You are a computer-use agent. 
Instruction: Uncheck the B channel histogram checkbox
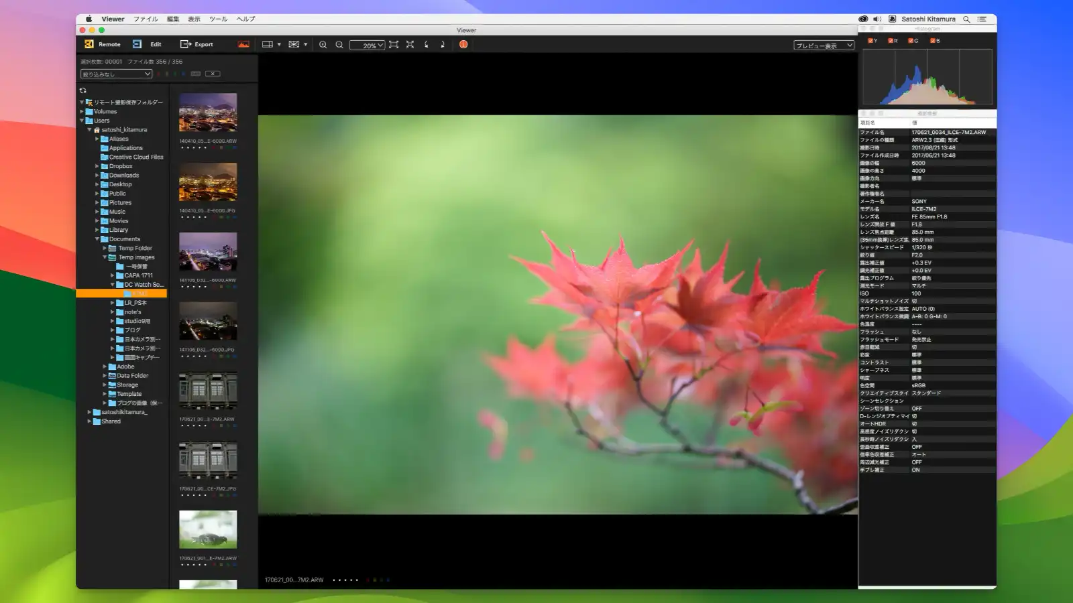click(x=933, y=40)
